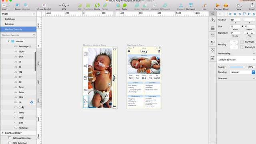256x144 pixels.
Task: Check the Settings Selection layer box
Action: [x=10, y=138]
